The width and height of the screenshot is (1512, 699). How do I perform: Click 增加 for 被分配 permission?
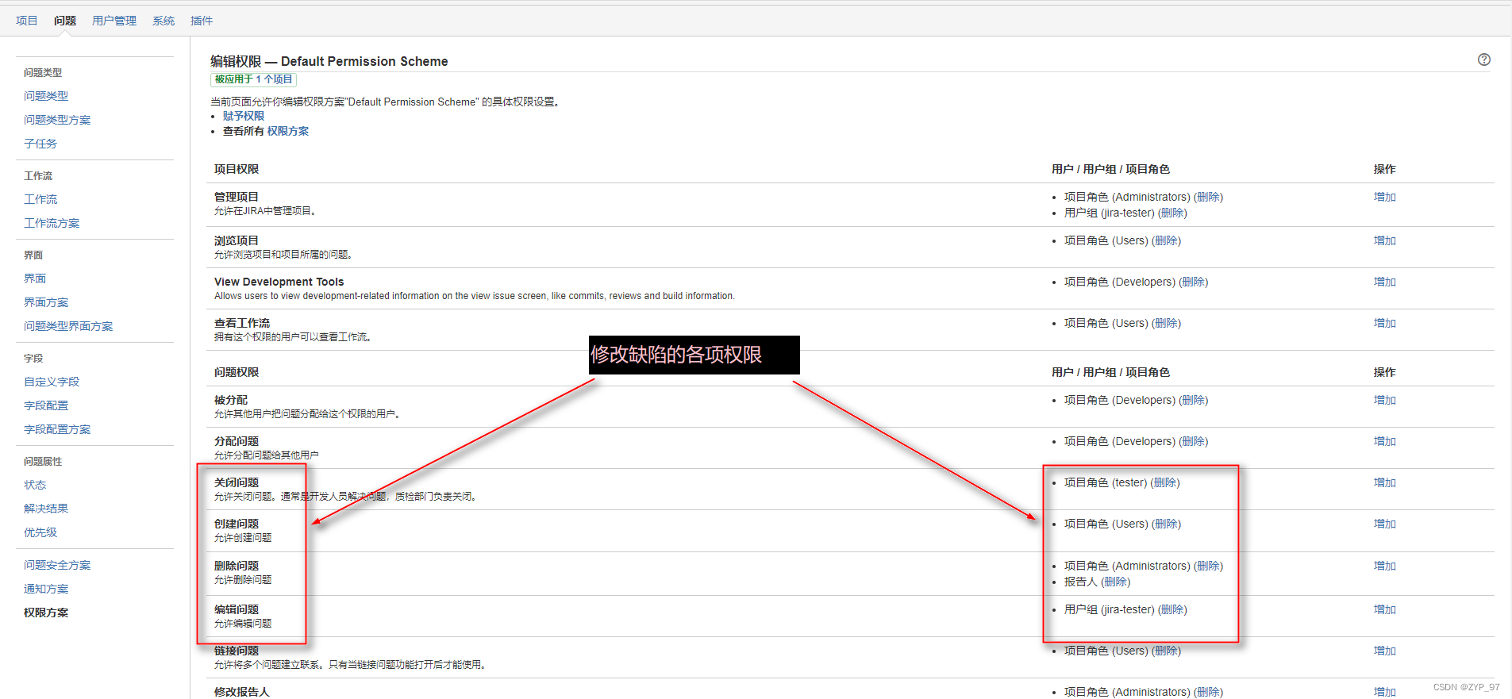(x=1384, y=400)
